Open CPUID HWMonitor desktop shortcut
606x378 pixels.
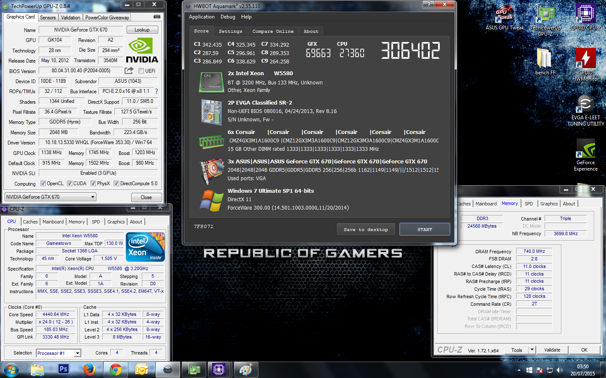[x=585, y=64]
